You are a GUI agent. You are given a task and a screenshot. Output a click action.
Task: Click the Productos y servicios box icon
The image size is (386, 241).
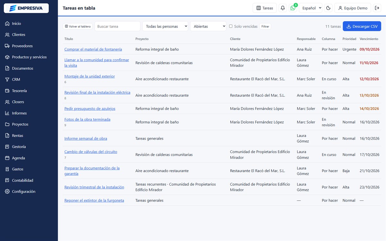coord(7,57)
